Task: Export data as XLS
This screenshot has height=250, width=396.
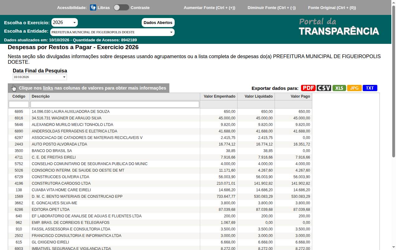Action: click(x=339, y=88)
